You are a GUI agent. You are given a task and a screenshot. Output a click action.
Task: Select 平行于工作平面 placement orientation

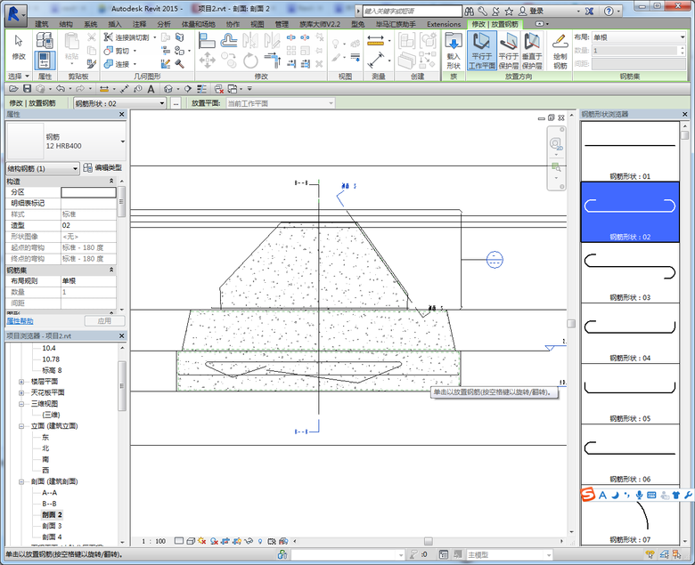point(482,50)
